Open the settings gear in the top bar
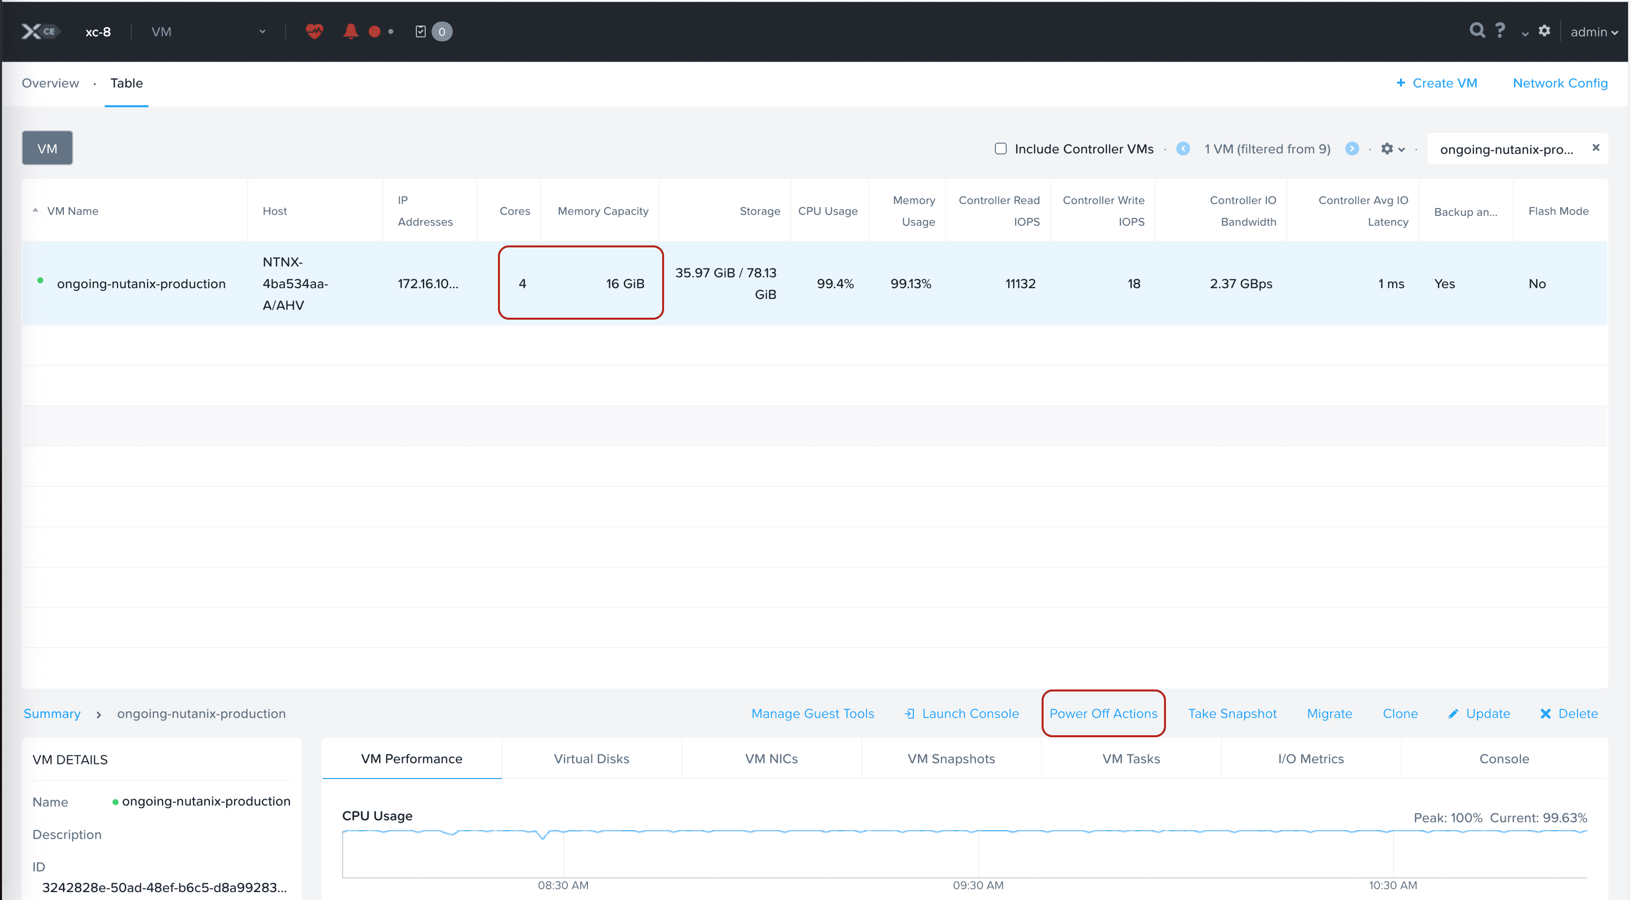 [x=1544, y=31]
